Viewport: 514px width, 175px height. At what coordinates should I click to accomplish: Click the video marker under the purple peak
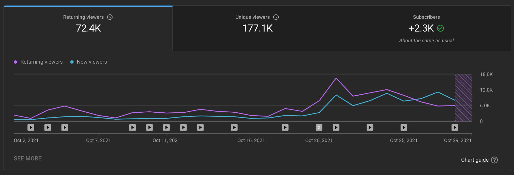[336, 128]
